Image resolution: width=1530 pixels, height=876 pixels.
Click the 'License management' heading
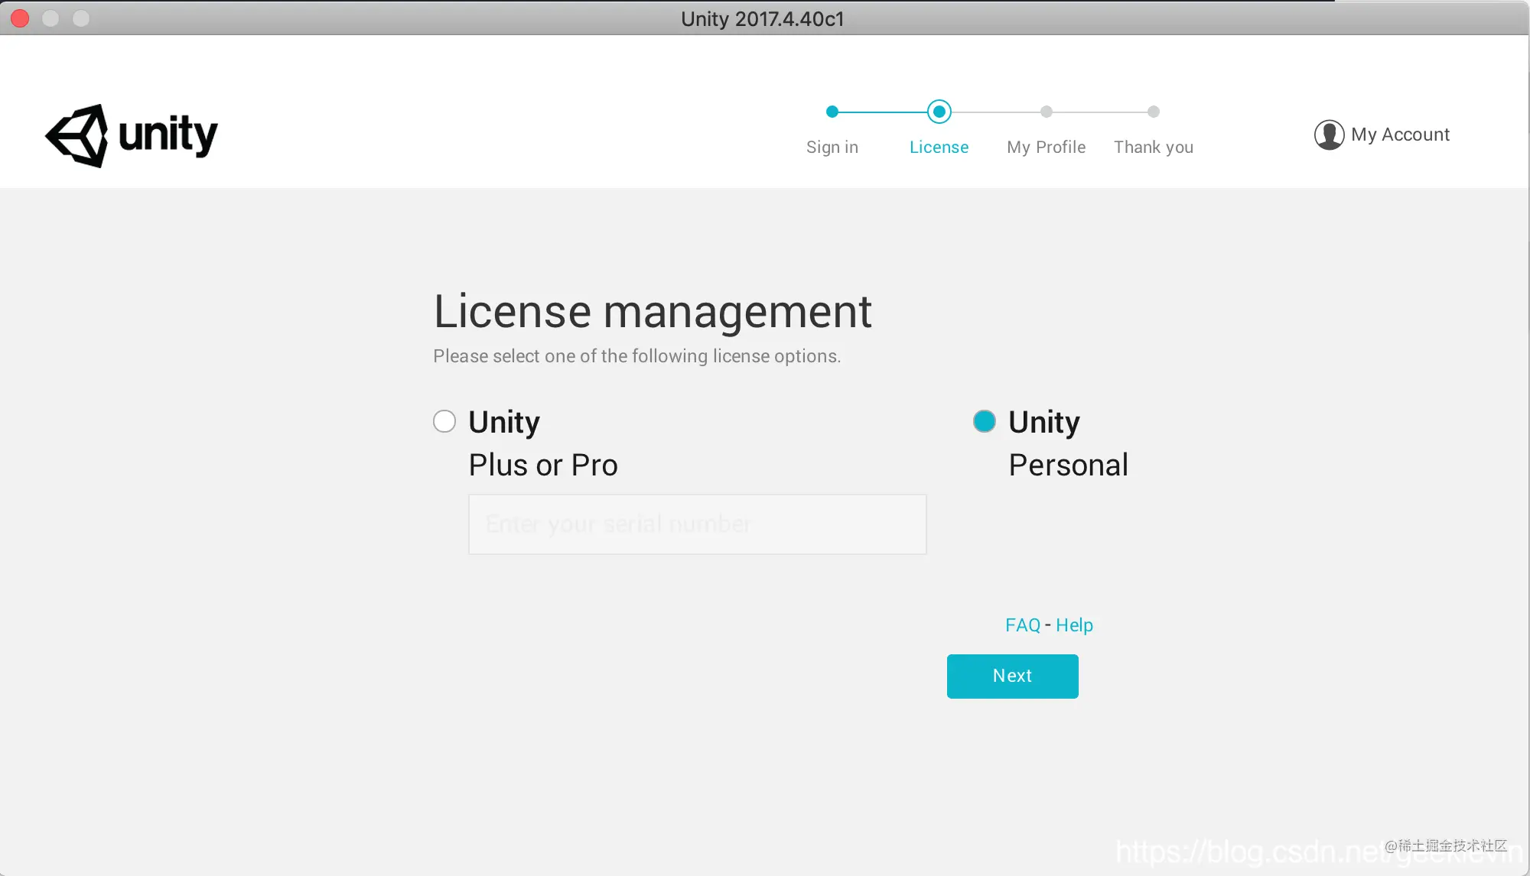(x=653, y=312)
